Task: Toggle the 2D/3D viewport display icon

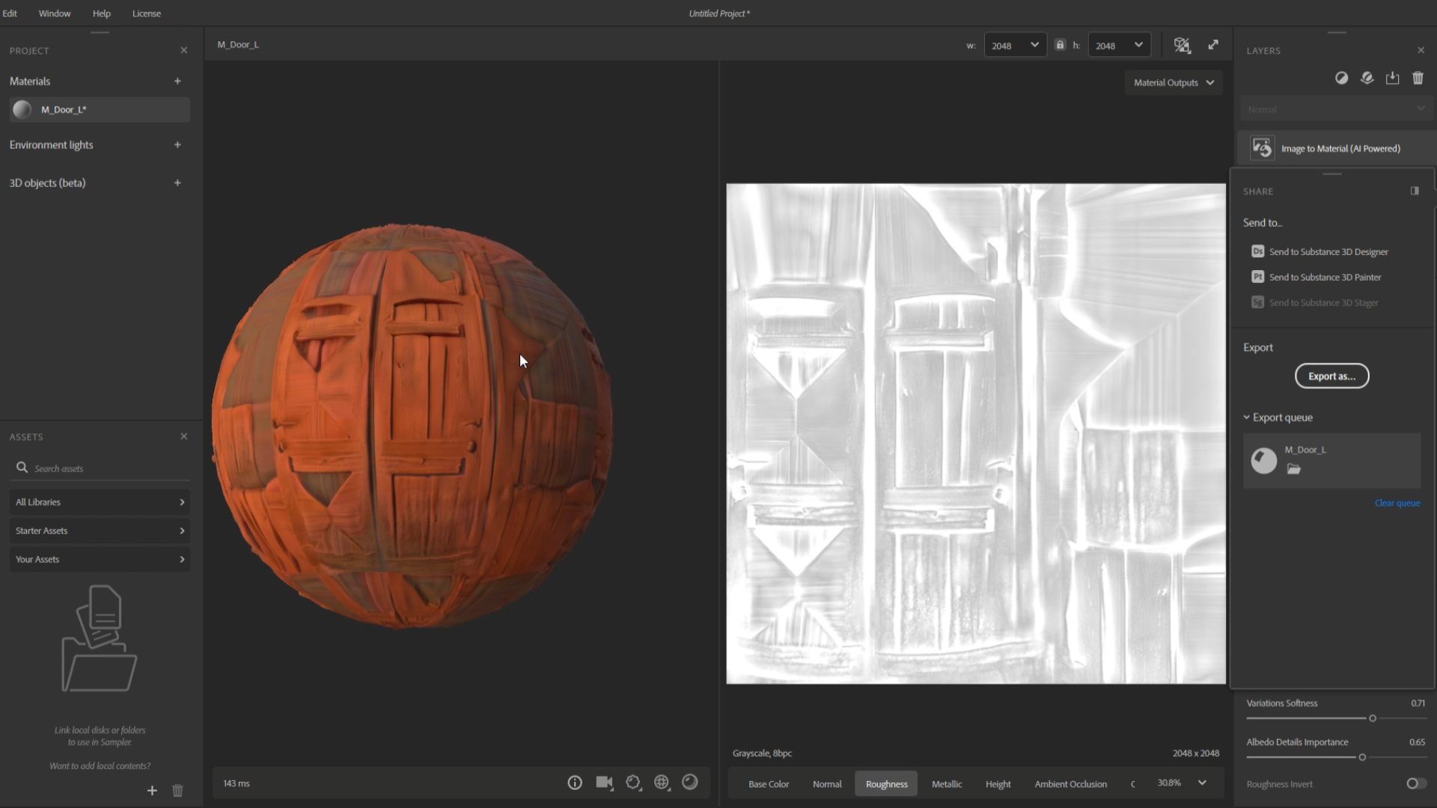Action: (1182, 45)
